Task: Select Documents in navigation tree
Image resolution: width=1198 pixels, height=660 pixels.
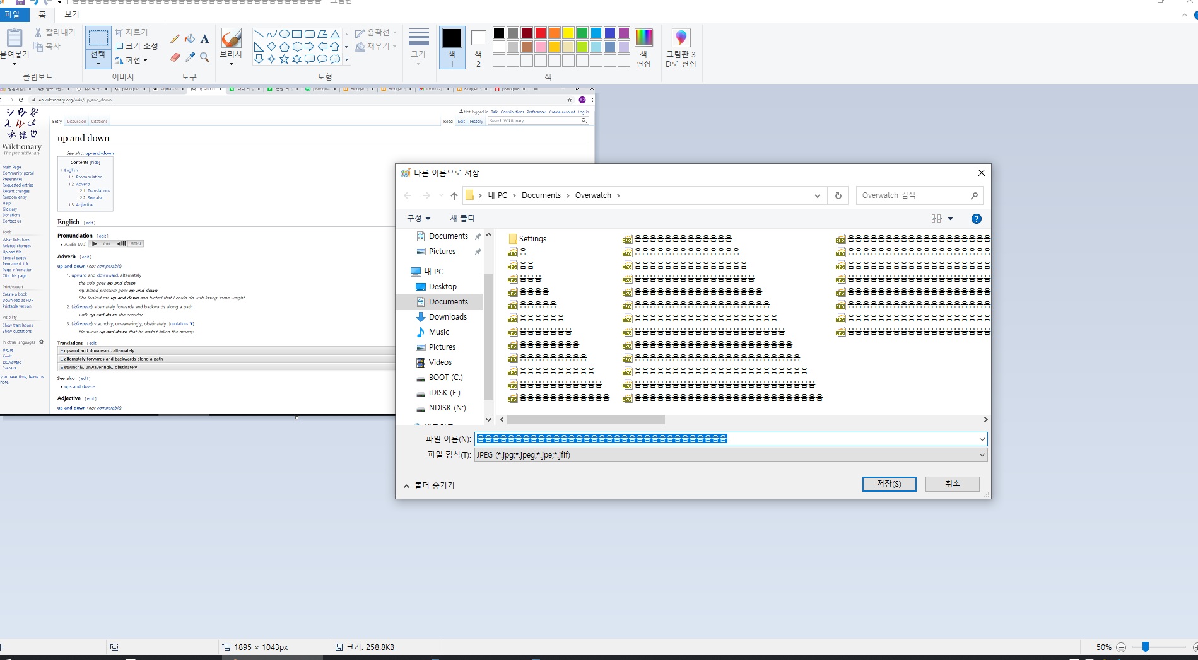Action: point(448,302)
